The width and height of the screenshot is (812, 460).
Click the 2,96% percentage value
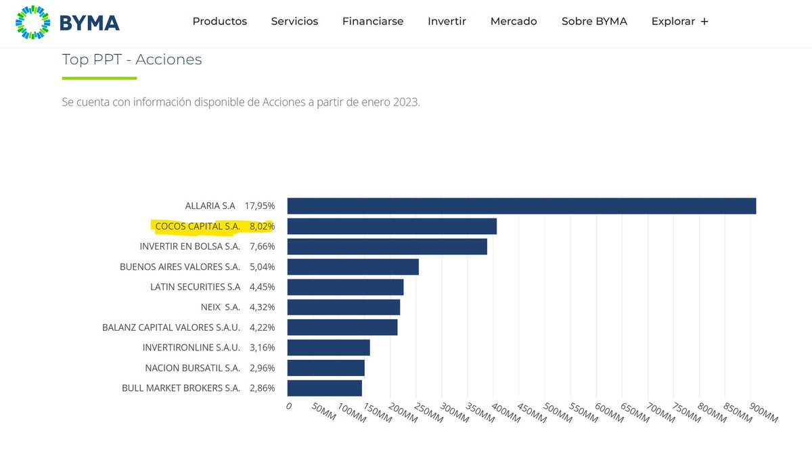[x=263, y=368]
